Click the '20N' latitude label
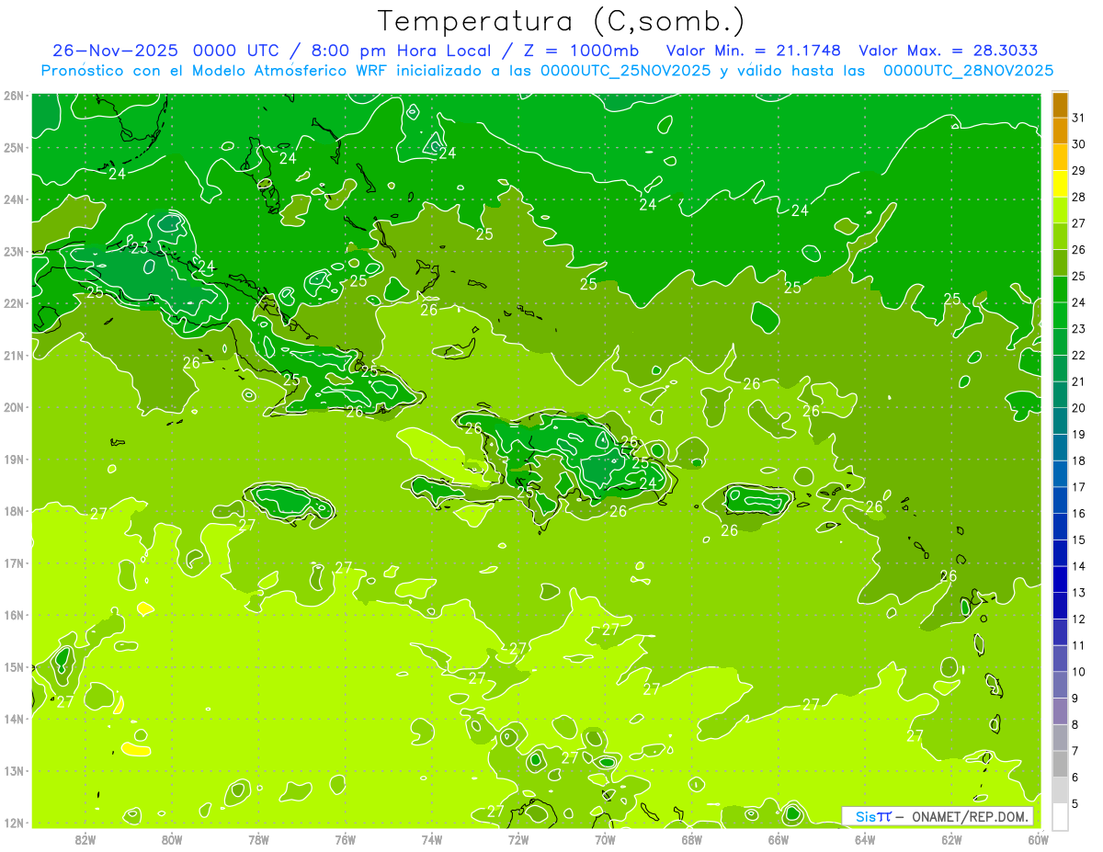Image resolution: width=1103 pixels, height=852 pixels. (x=15, y=407)
